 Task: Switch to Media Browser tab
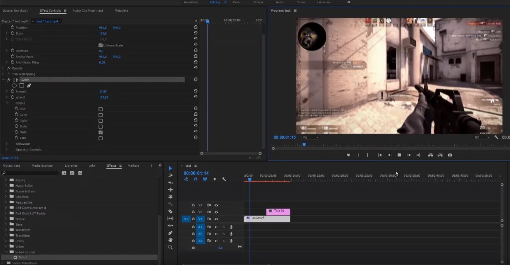pyautogui.click(x=42, y=165)
